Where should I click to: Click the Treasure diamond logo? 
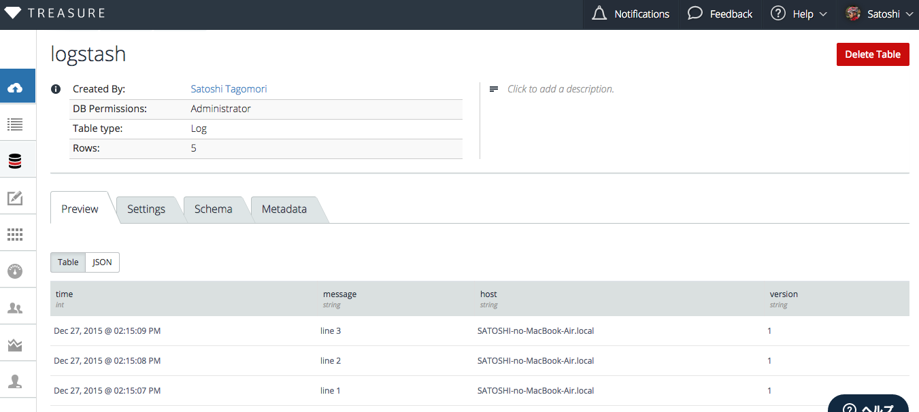click(x=13, y=14)
